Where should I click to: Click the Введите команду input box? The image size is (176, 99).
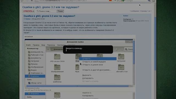point(88,51)
